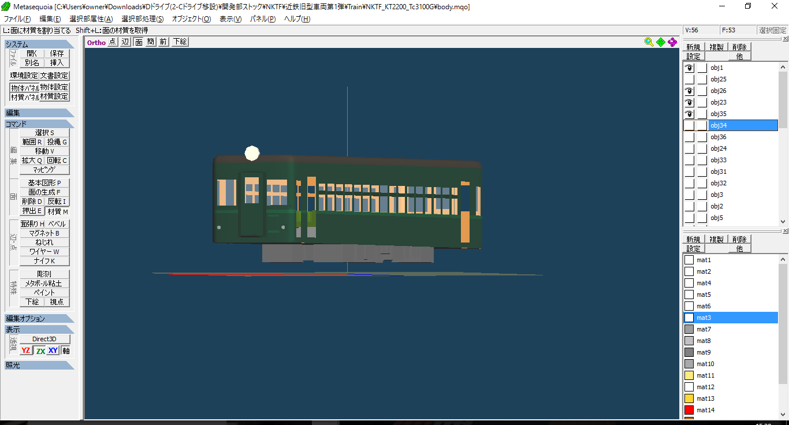Screen dimensions: 789x425
Task: Select the 回転 C rotate command
Action: pyautogui.click(x=57, y=161)
